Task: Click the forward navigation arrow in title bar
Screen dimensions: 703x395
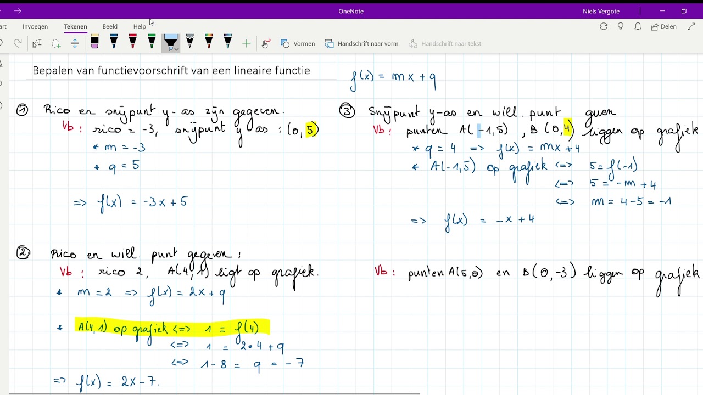Action: [18, 11]
